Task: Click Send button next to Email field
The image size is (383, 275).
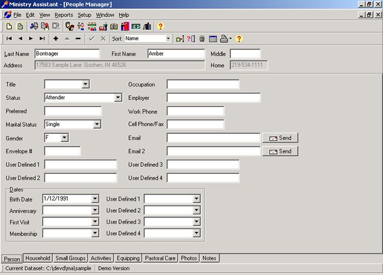Action: point(280,137)
